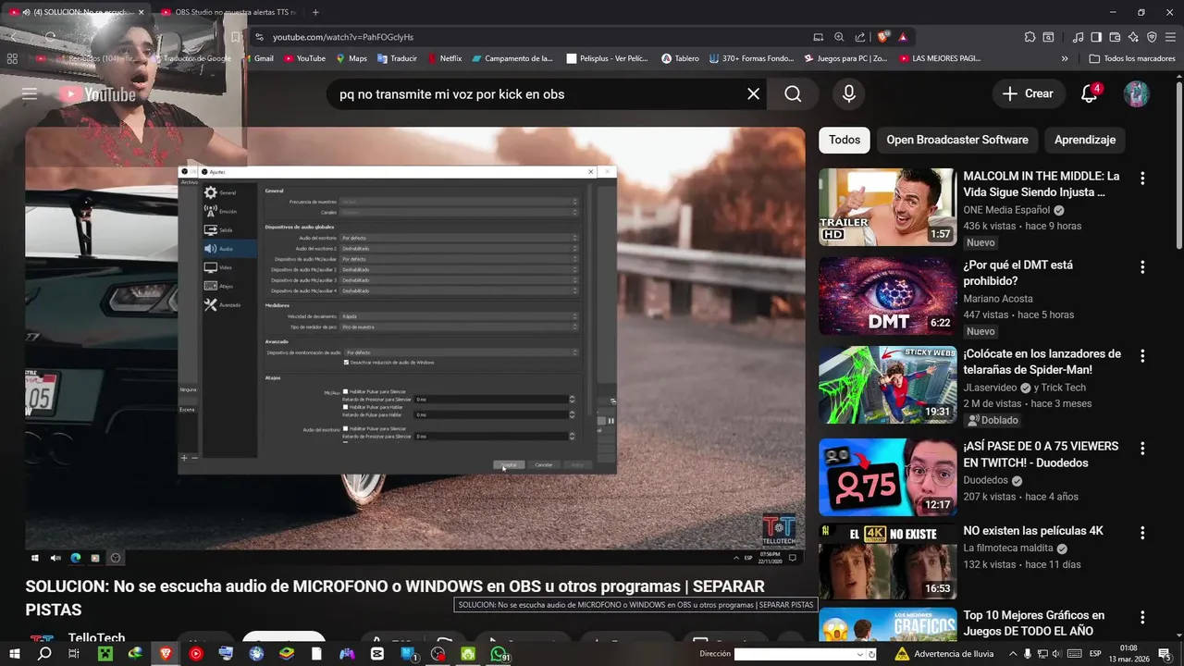Click the share icon in address bar
Viewport: 1184px width, 666px height.
point(860,37)
